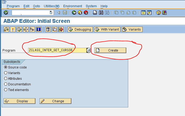Click the Rename program icon

61,30
